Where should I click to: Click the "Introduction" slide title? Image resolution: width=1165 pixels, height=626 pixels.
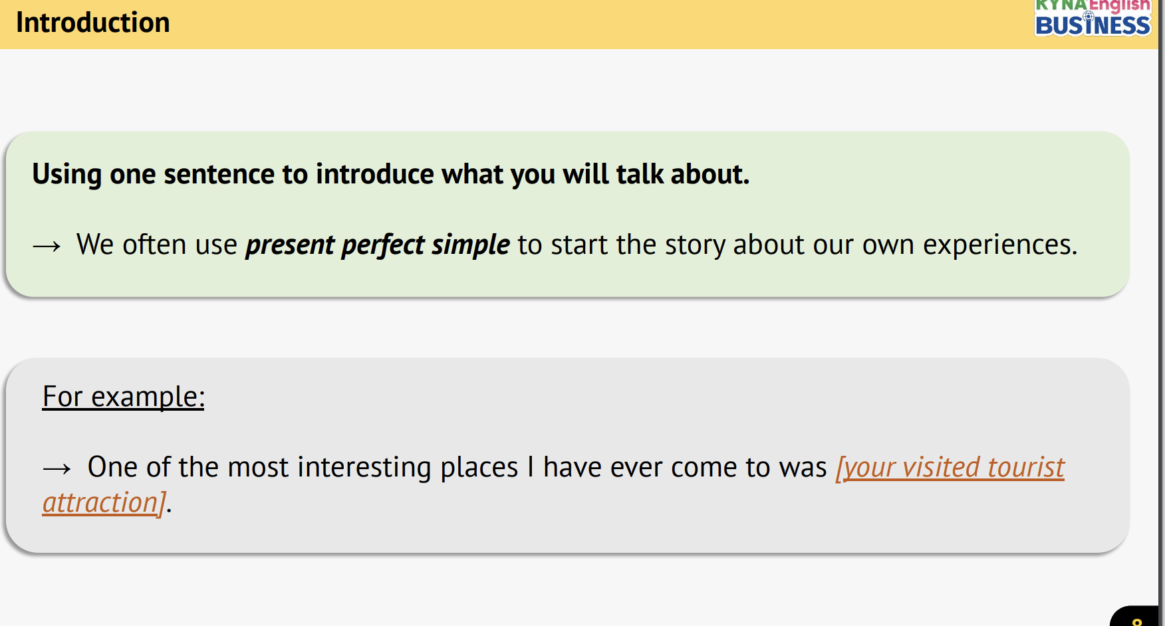pos(93,23)
